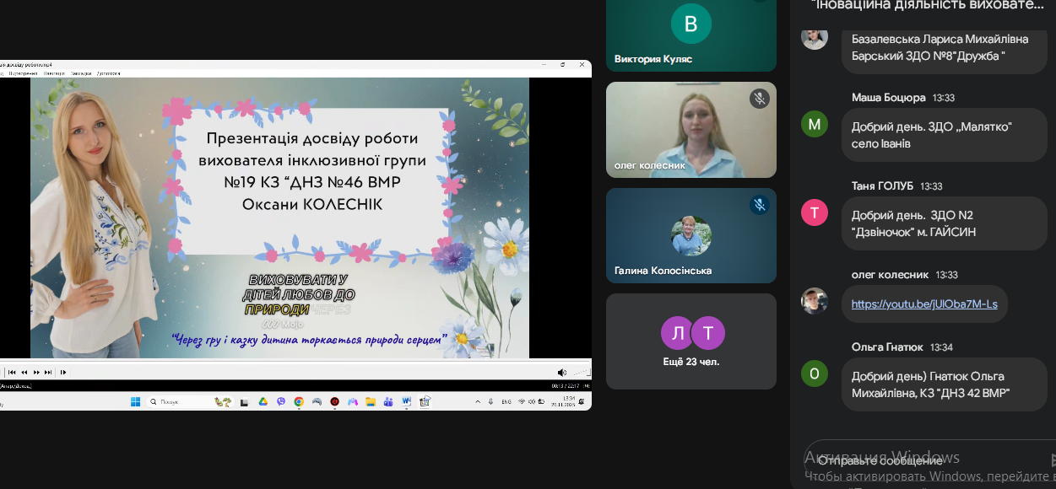Click the rewind button in player
Image resolution: width=1056 pixels, height=489 pixels.
tap(24, 372)
